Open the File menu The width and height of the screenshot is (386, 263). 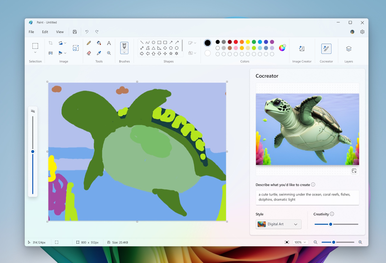[x=31, y=32]
